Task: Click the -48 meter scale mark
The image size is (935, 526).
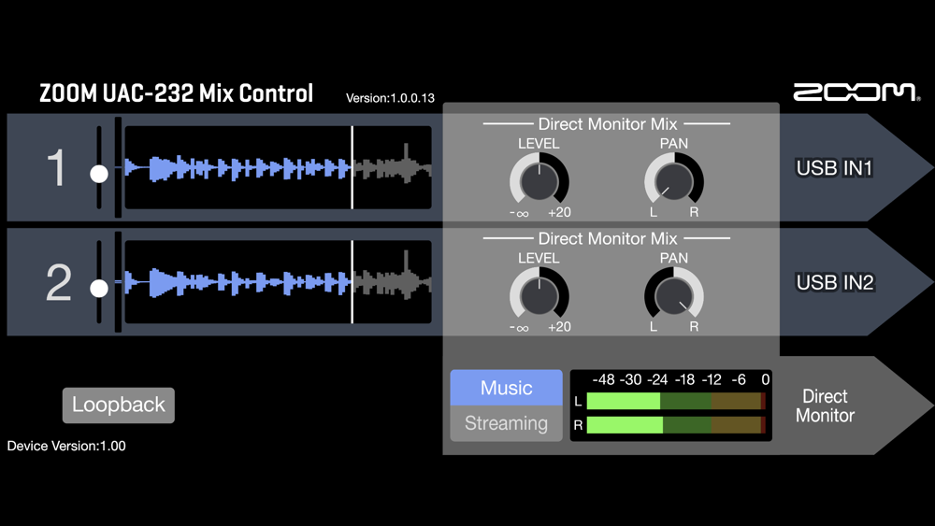Action: [603, 379]
